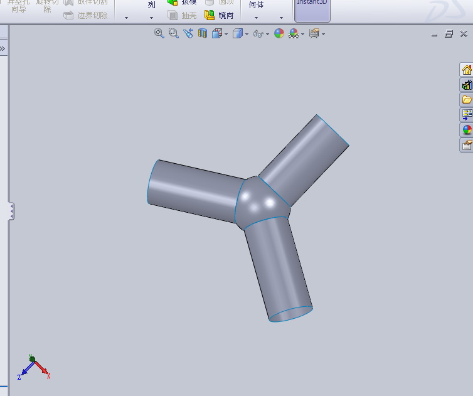The image size is (473, 396).
Task: Open the View Orientation cube icon
Action: tap(217, 33)
